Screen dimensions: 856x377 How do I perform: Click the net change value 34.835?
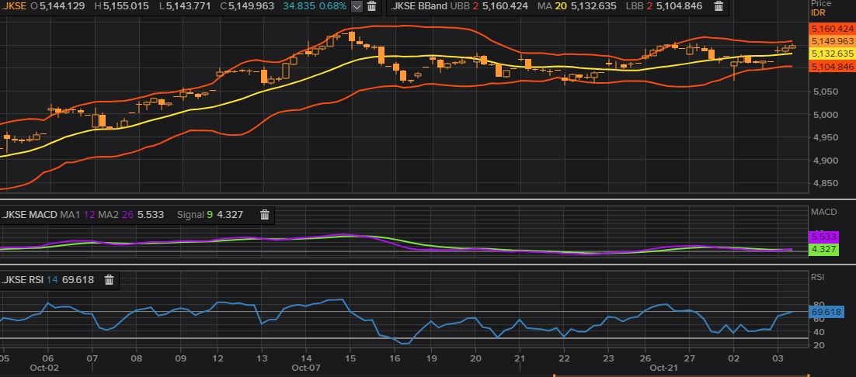tap(298, 6)
